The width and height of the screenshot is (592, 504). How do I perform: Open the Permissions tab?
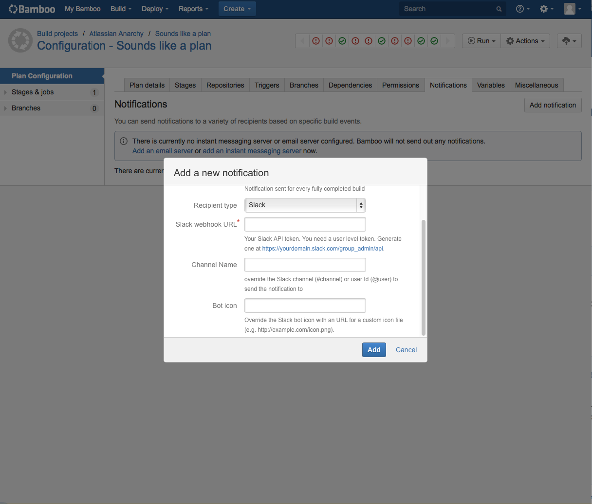(401, 85)
